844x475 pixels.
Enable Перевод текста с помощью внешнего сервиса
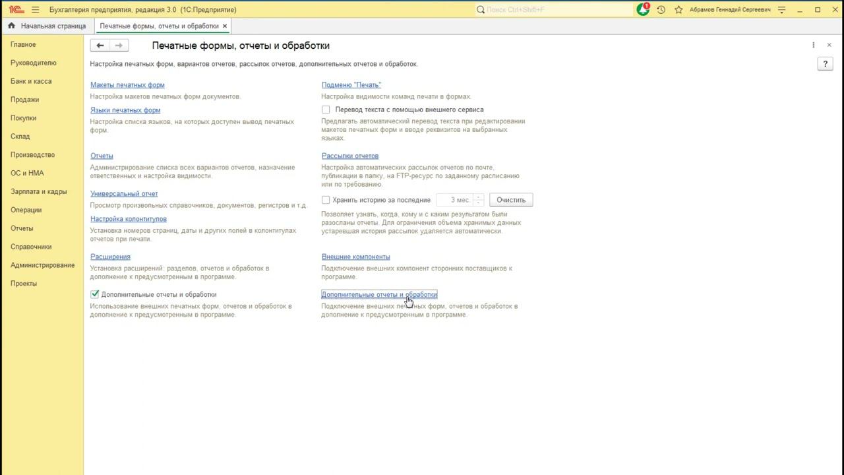coord(326,110)
